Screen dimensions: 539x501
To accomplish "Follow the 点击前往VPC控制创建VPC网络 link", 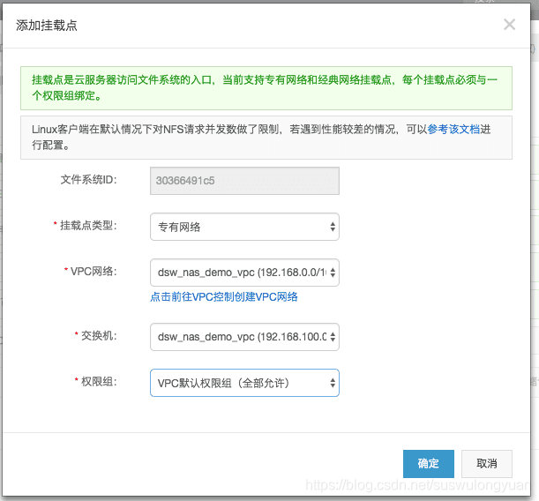I will click(x=224, y=297).
